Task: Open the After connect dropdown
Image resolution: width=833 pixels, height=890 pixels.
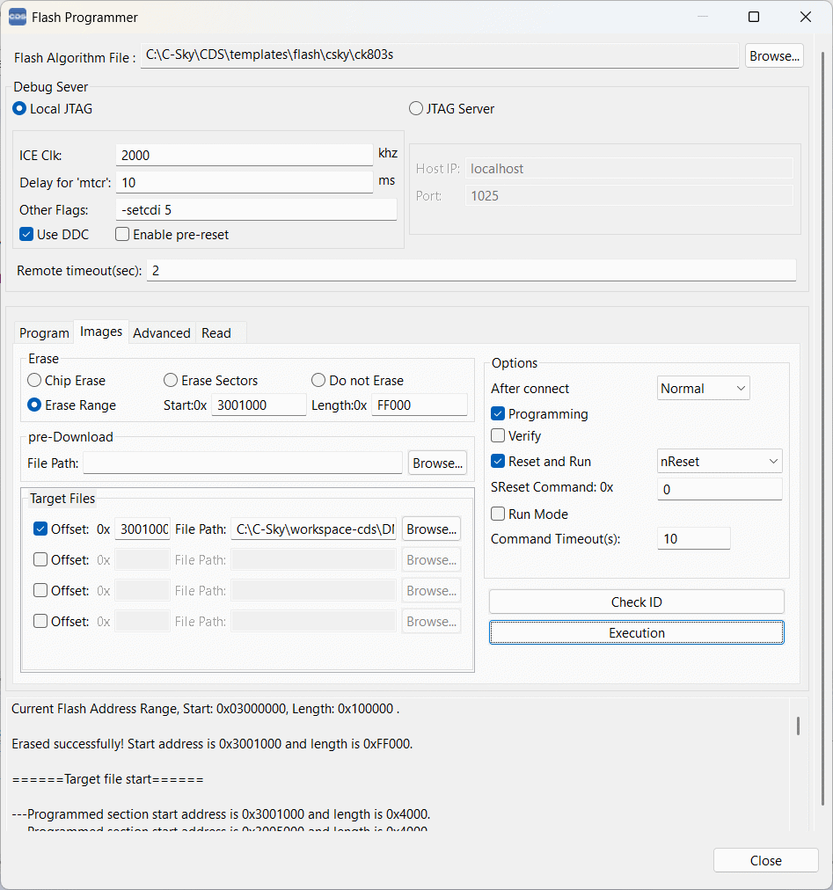Action: (703, 389)
